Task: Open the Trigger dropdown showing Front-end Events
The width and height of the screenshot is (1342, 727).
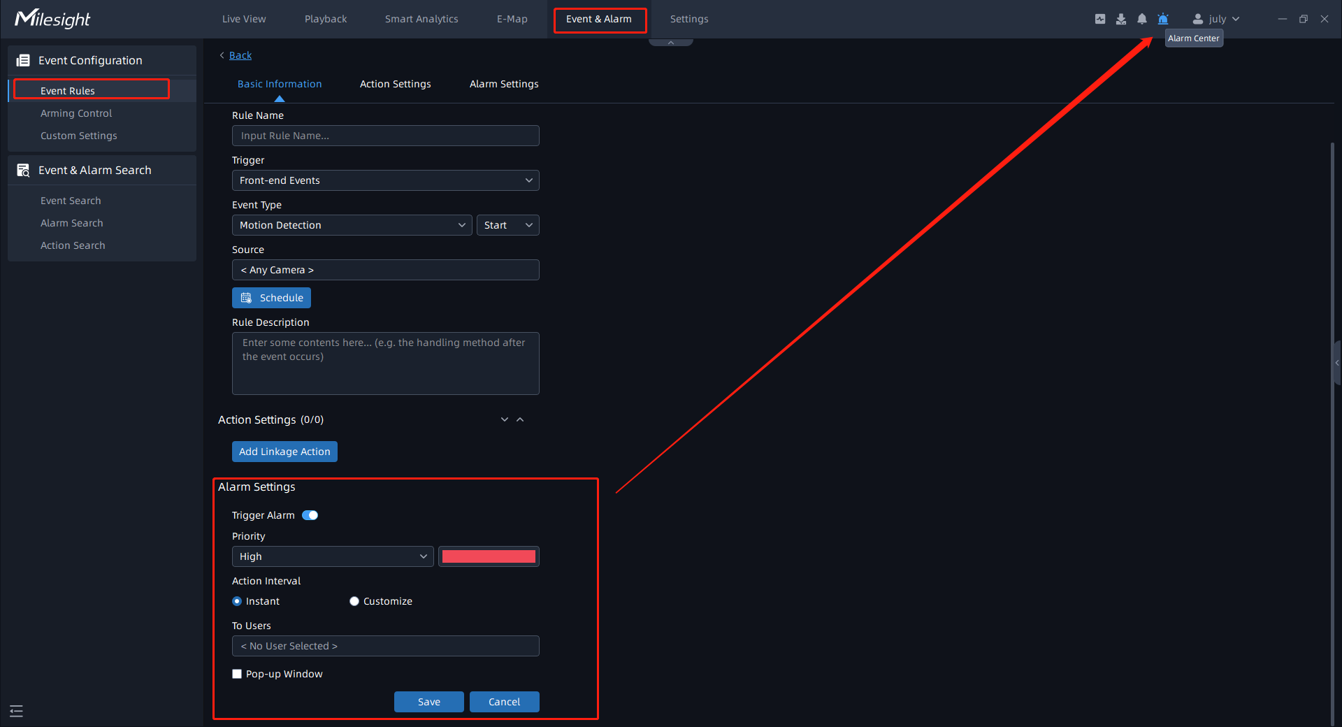Action: tap(385, 180)
